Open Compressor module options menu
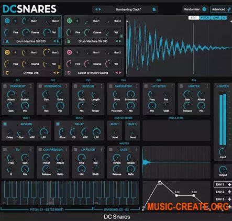The height and width of the screenshot is (221, 232). 67,149
